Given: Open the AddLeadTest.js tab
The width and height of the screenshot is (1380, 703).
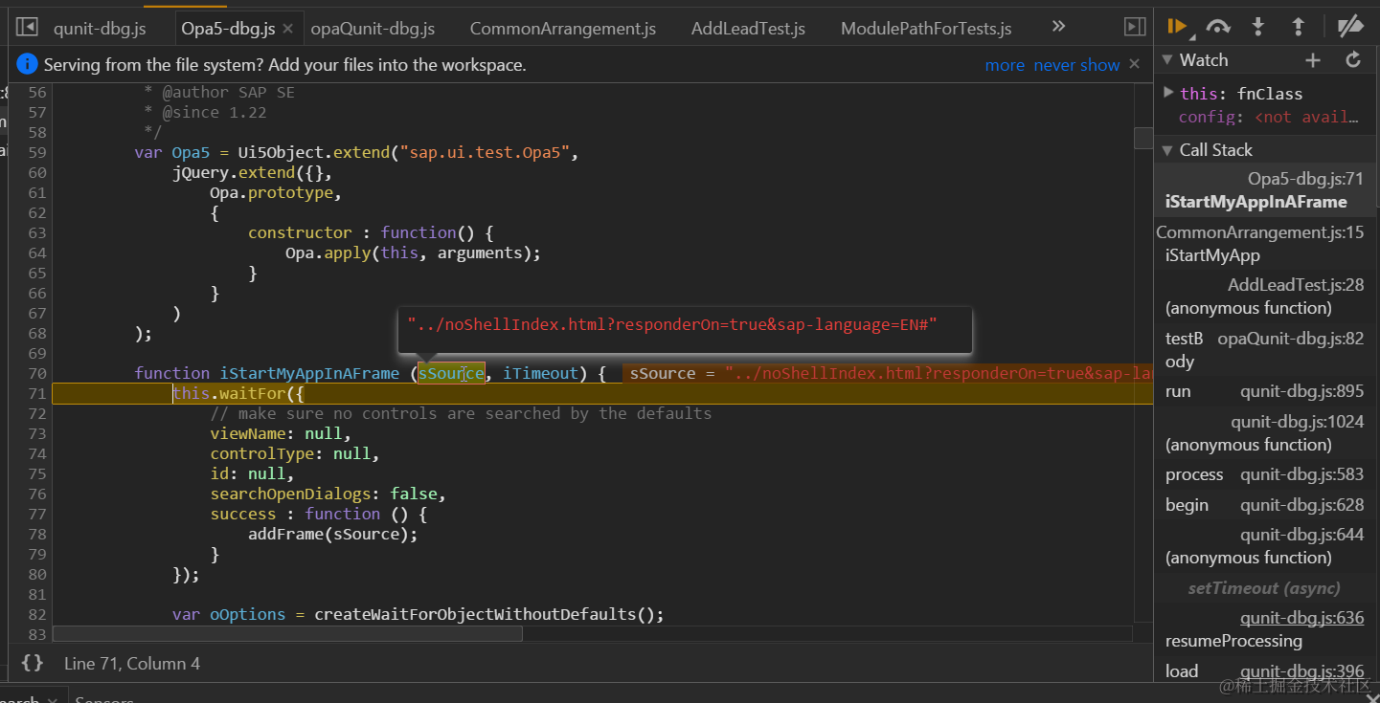Looking at the screenshot, I should click(748, 29).
